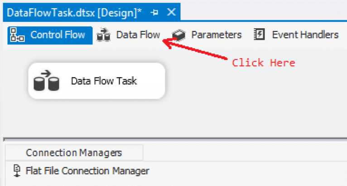The image size is (347, 186).
Task: Click empty design canvas below Data Flow Task
Action: pos(136,118)
